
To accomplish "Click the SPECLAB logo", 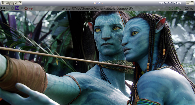I will pos(170,3).
